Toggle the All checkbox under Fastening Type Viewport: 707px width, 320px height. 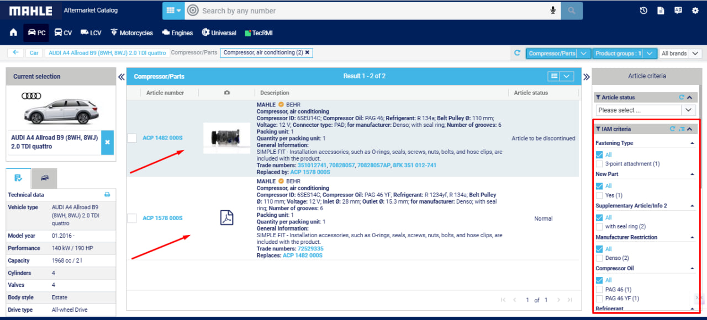pos(599,155)
